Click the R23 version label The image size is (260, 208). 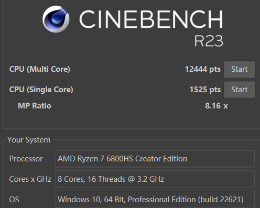click(209, 41)
